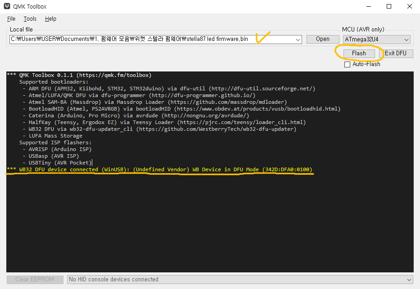Click the 'Atmel SAM-BA (Massdrop)' log line

pyautogui.click(x=155, y=102)
